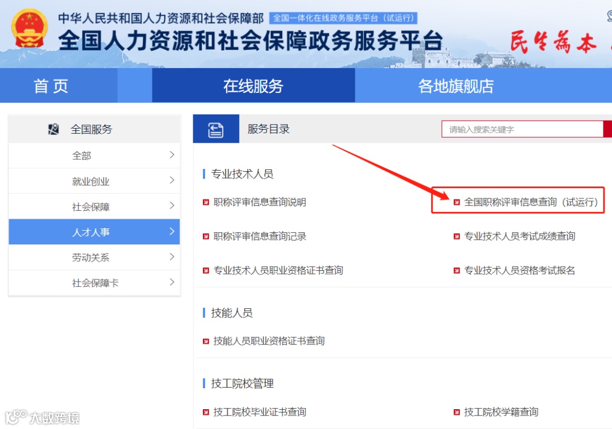Select 劳动关系 in the sidebar
The image size is (612, 429).
click(94, 257)
